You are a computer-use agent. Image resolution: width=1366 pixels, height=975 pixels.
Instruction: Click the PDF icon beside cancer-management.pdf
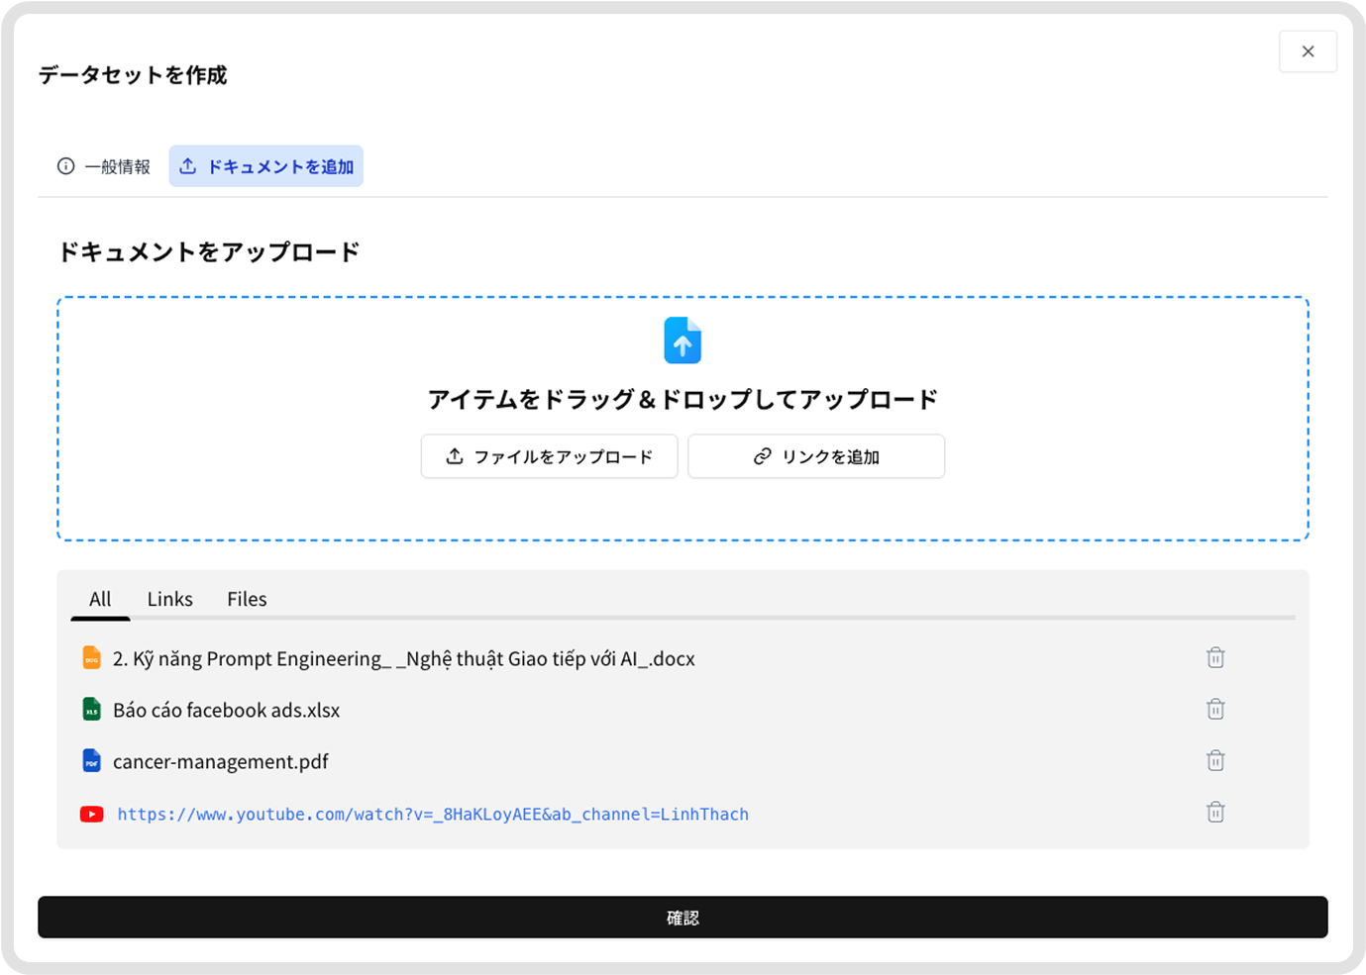pos(91,760)
